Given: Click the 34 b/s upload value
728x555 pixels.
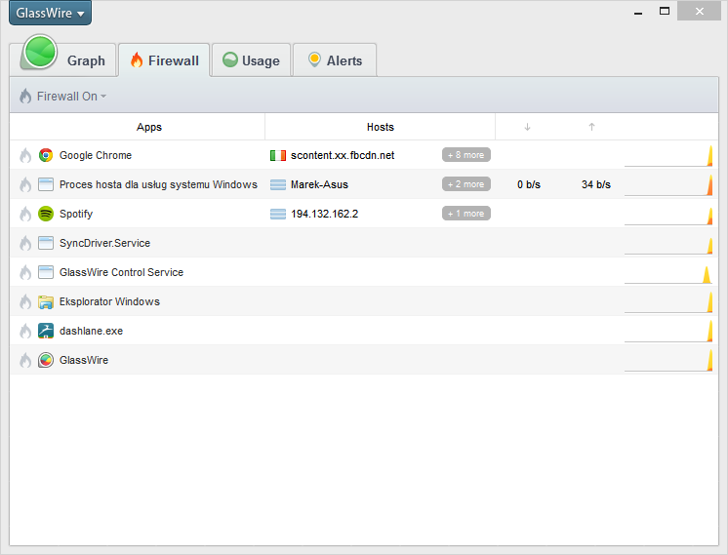Looking at the screenshot, I should tap(596, 184).
